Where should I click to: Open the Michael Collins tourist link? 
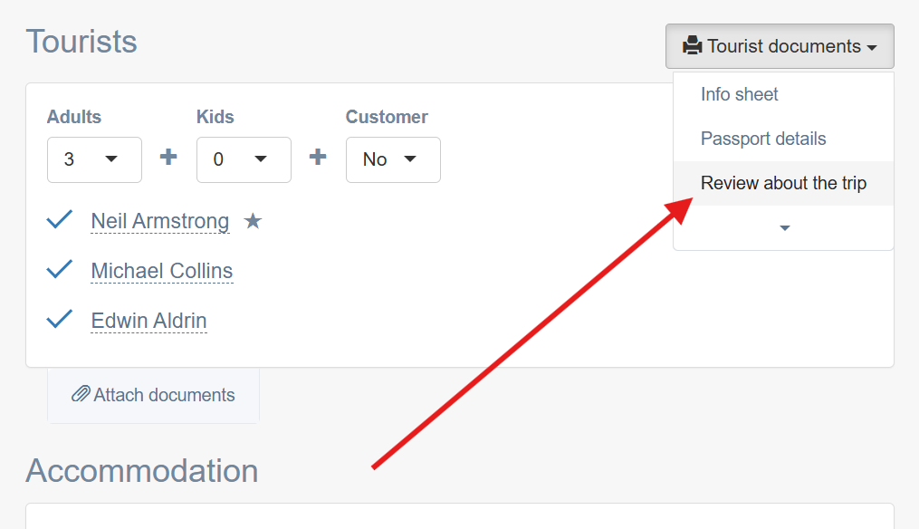pos(162,271)
